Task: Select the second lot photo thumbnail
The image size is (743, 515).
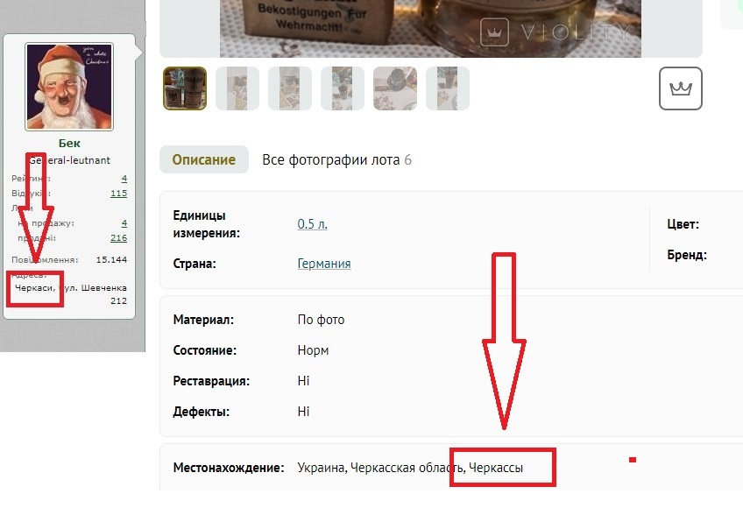Action: point(237,88)
